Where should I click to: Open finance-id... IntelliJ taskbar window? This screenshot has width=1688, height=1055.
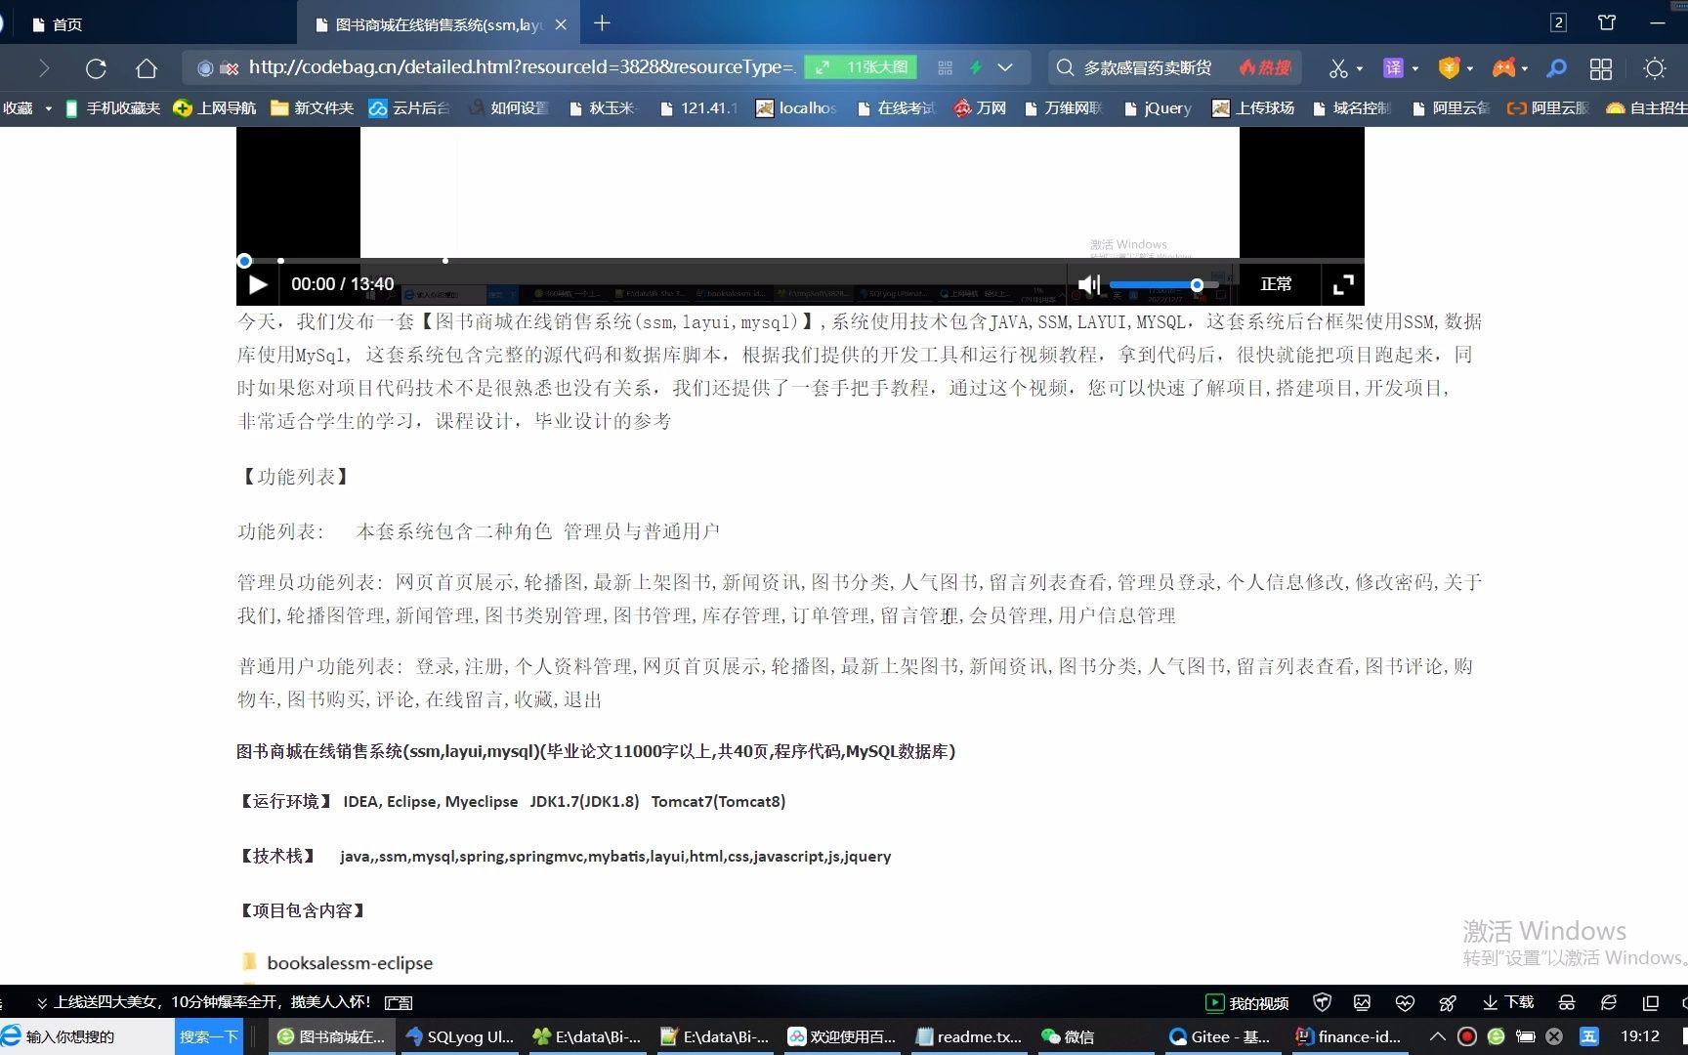click(1348, 1036)
